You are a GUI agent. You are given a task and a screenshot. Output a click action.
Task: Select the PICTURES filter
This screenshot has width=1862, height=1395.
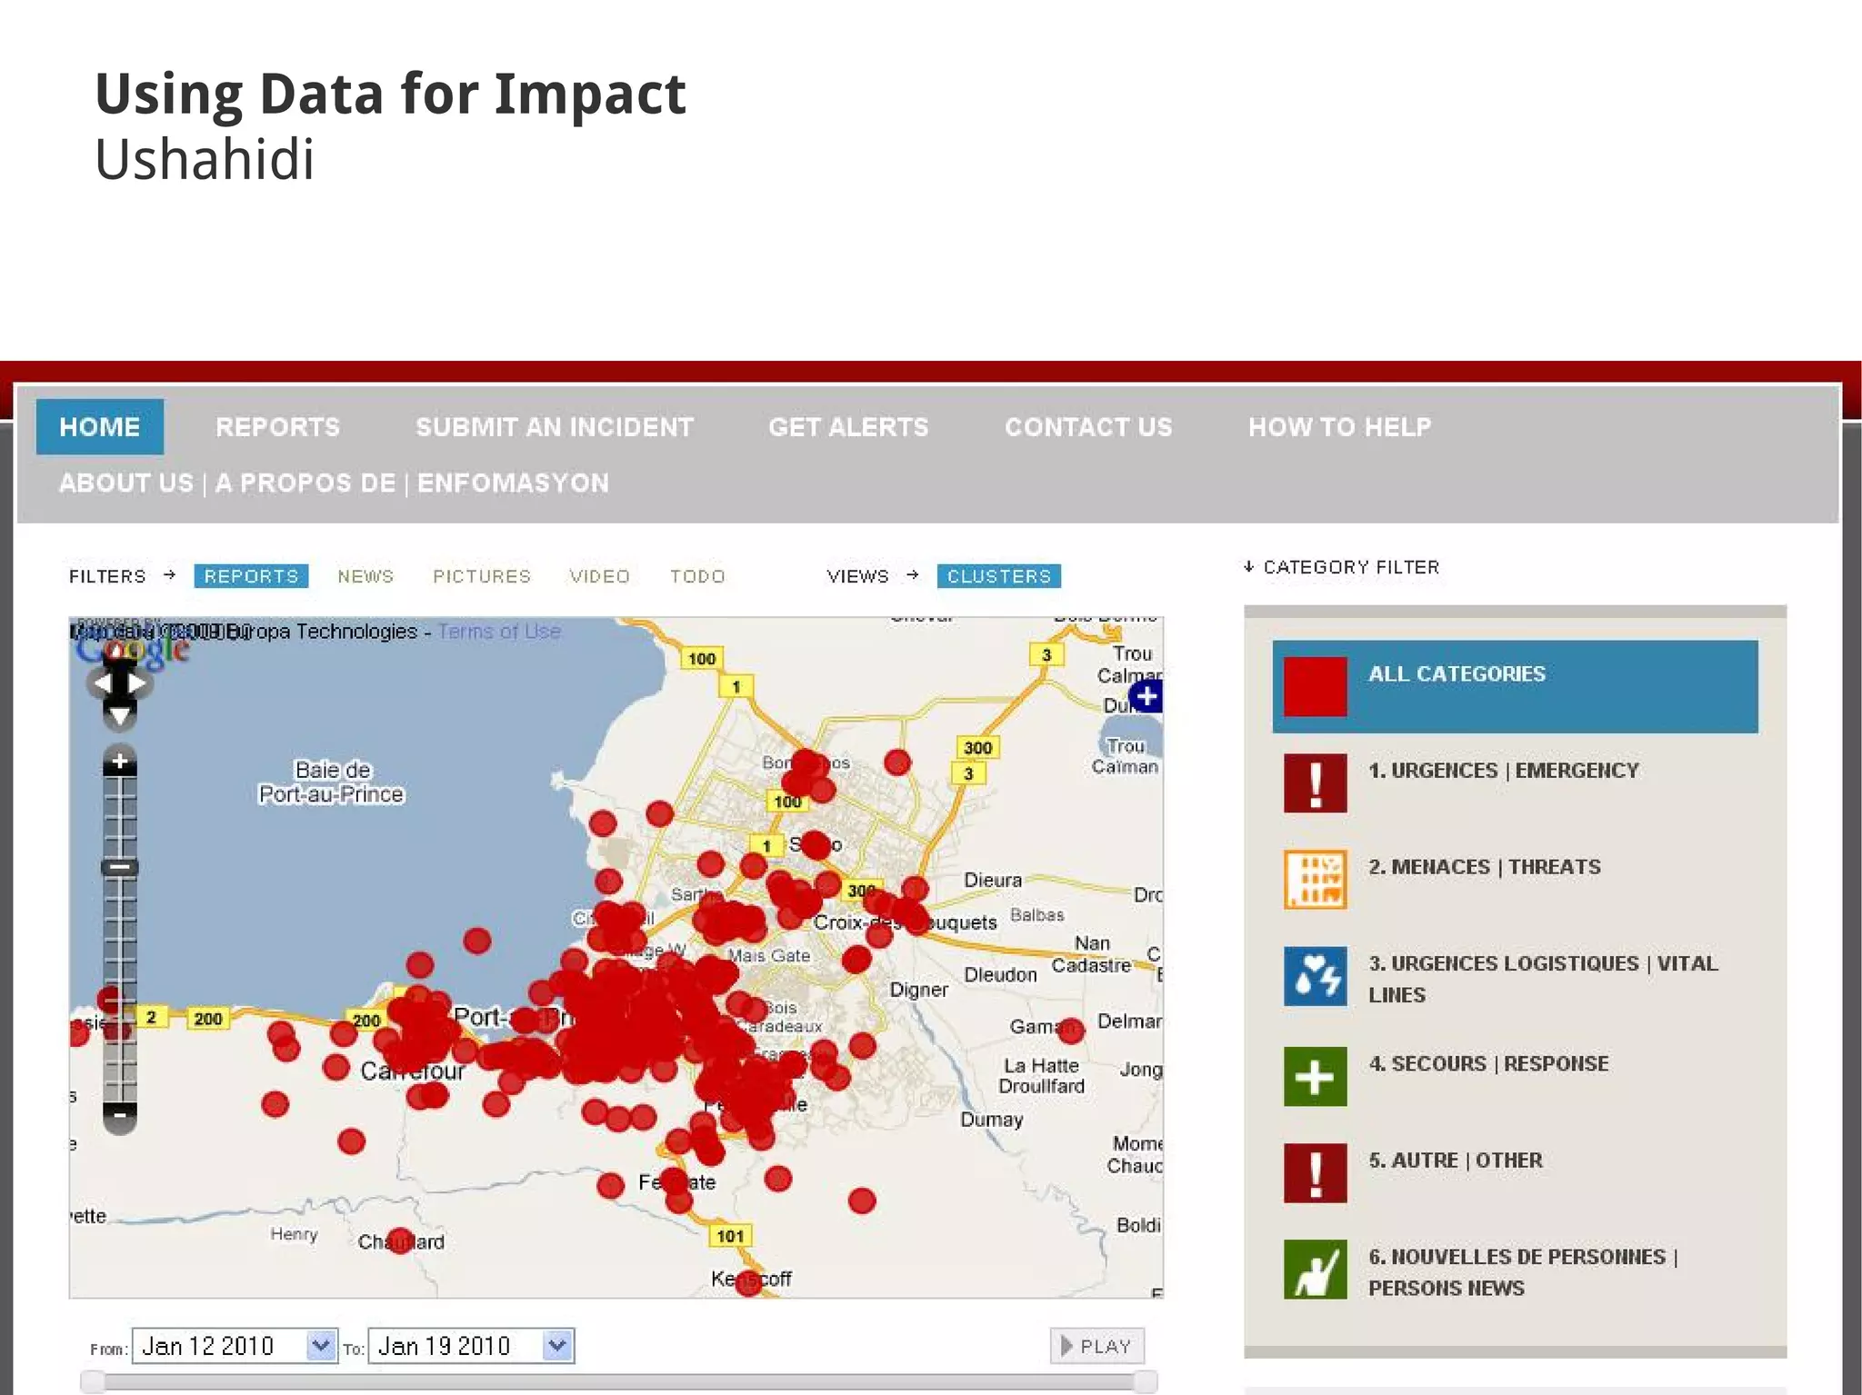tap(482, 576)
